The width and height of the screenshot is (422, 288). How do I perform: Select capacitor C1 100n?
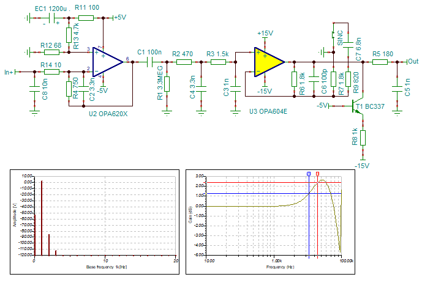pyautogui.click(x=150, y=62)
